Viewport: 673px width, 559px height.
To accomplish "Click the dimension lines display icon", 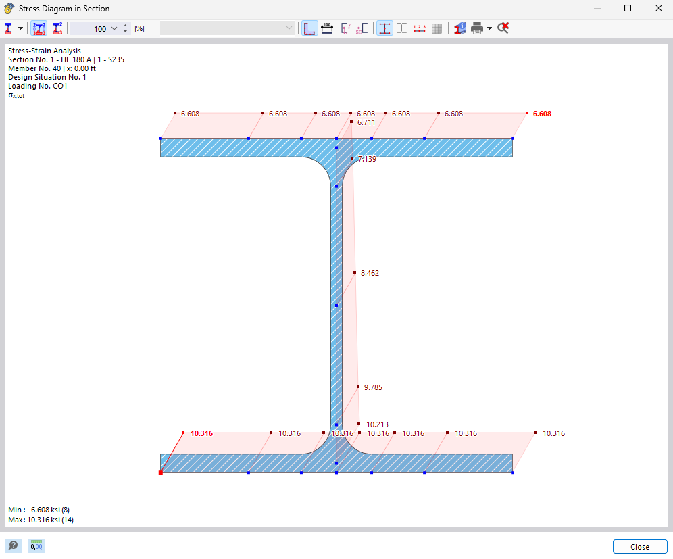I will pos(326,28).
